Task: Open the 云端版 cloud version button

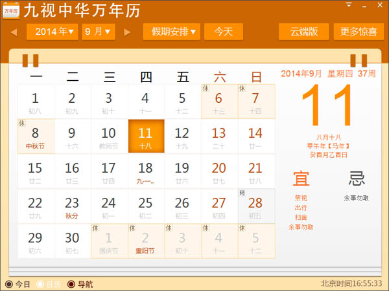Action: click(304, 32)
